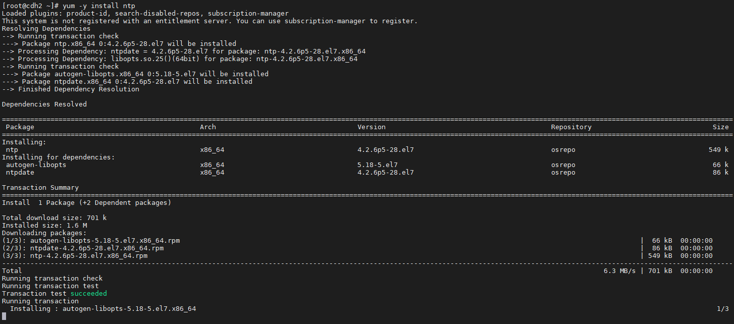This screenshot has width=734, height=324.
Task: Click the 'Size' column header
Action: click(x=721, y=127)
